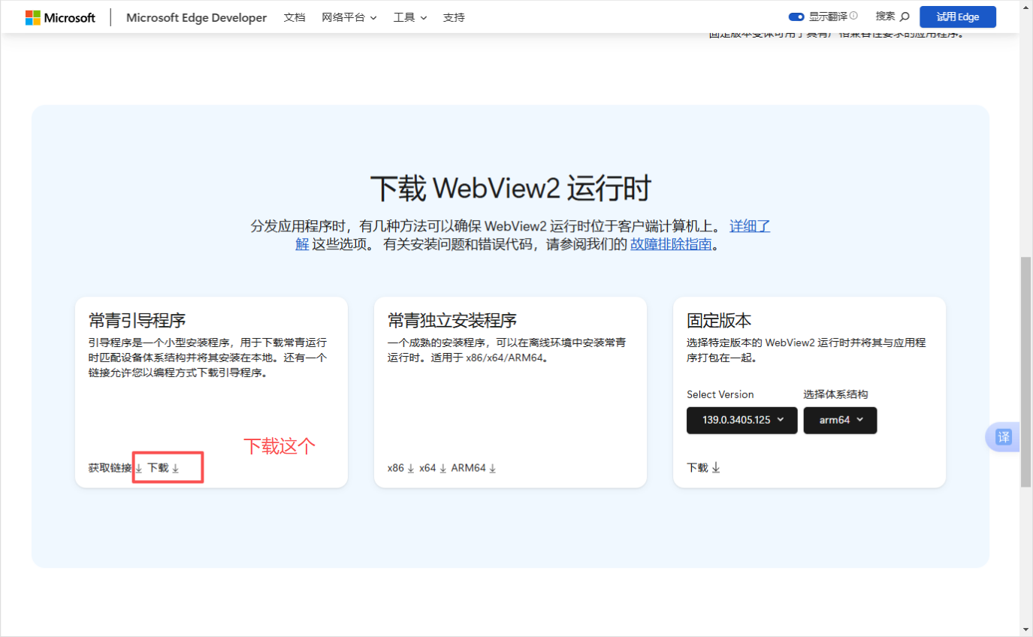Download the ARM64 standalone installer

[x=473, y=468]
